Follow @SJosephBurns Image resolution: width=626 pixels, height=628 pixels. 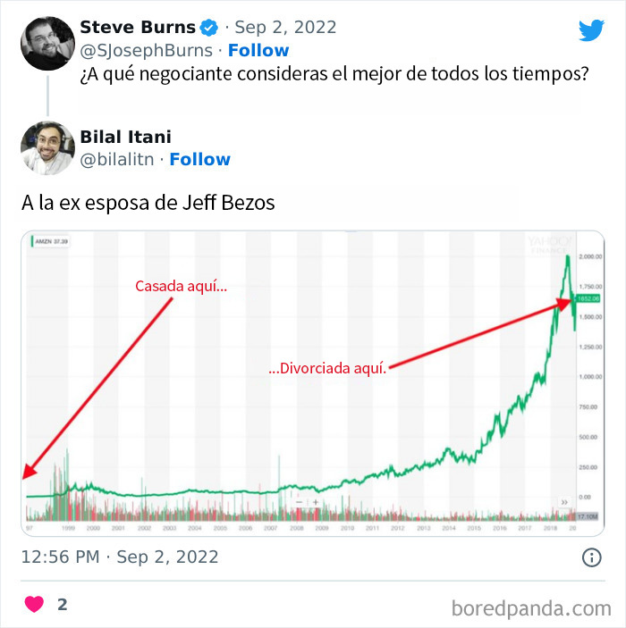258,50
